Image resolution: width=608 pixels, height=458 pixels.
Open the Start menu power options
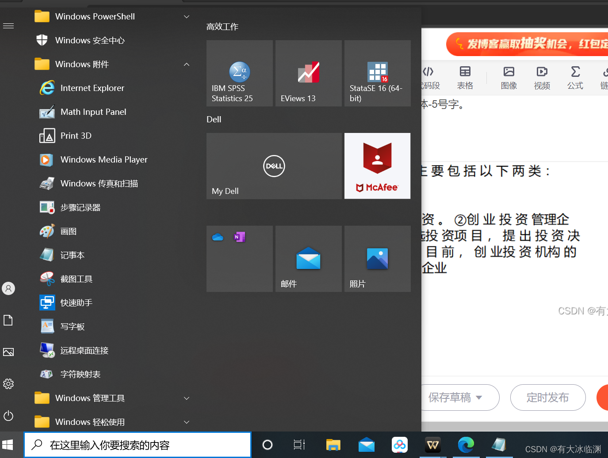(x=8, y=416)
